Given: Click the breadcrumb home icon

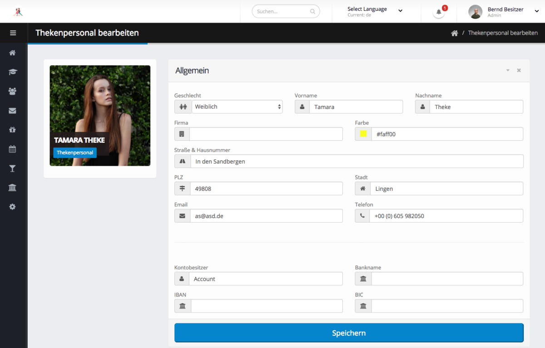Looking at the screenshot, I should click(454, 33).
